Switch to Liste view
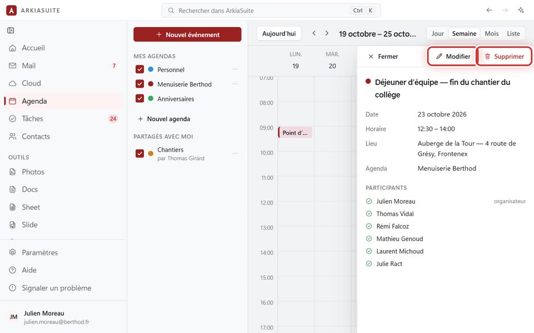This screenshot has width=534, height=333. click(x=513, y=34)
